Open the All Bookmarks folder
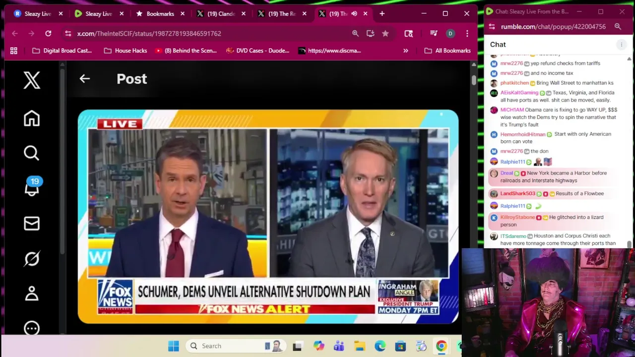 [x=447, y=51]
